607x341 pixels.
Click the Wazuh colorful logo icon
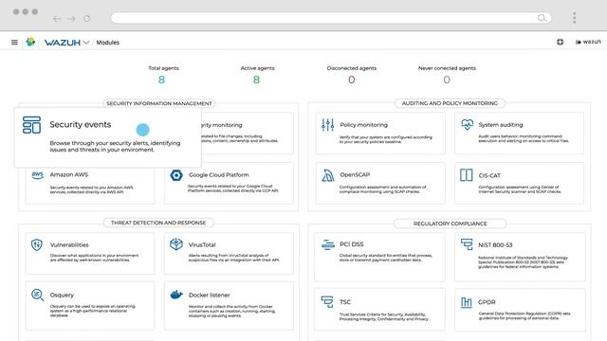[30, 42]
